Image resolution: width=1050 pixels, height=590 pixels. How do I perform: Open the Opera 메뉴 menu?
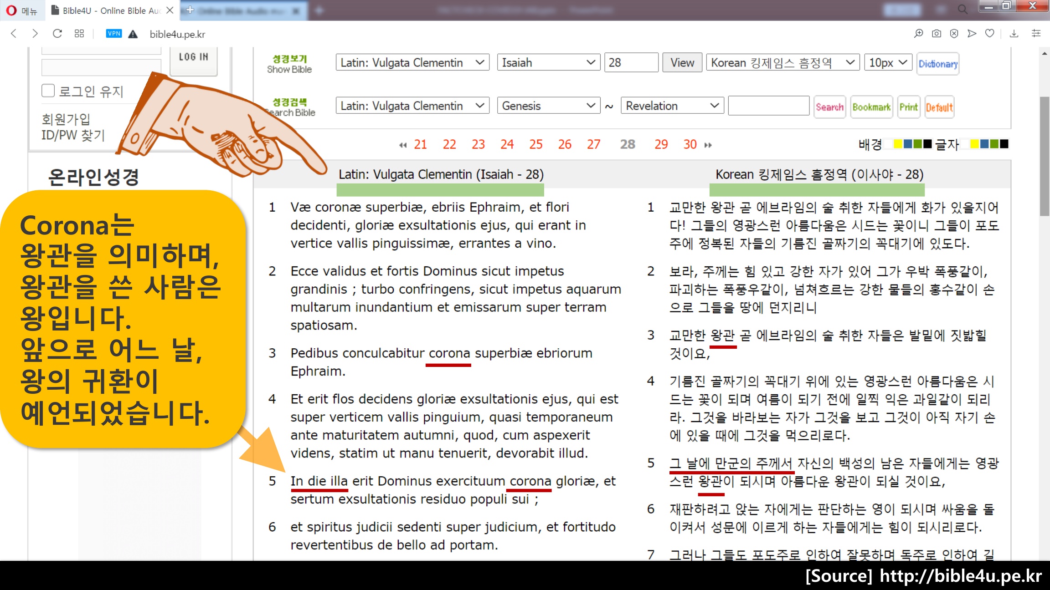point(22,10)
